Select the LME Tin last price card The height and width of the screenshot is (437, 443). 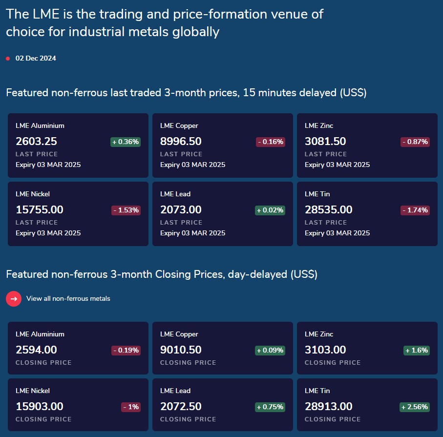pyautogui.click(x=367, y=214)
